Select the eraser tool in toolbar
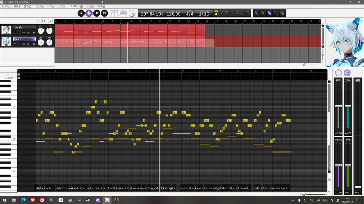The width and height of the screenshot is (364, 204). (282, 14)
